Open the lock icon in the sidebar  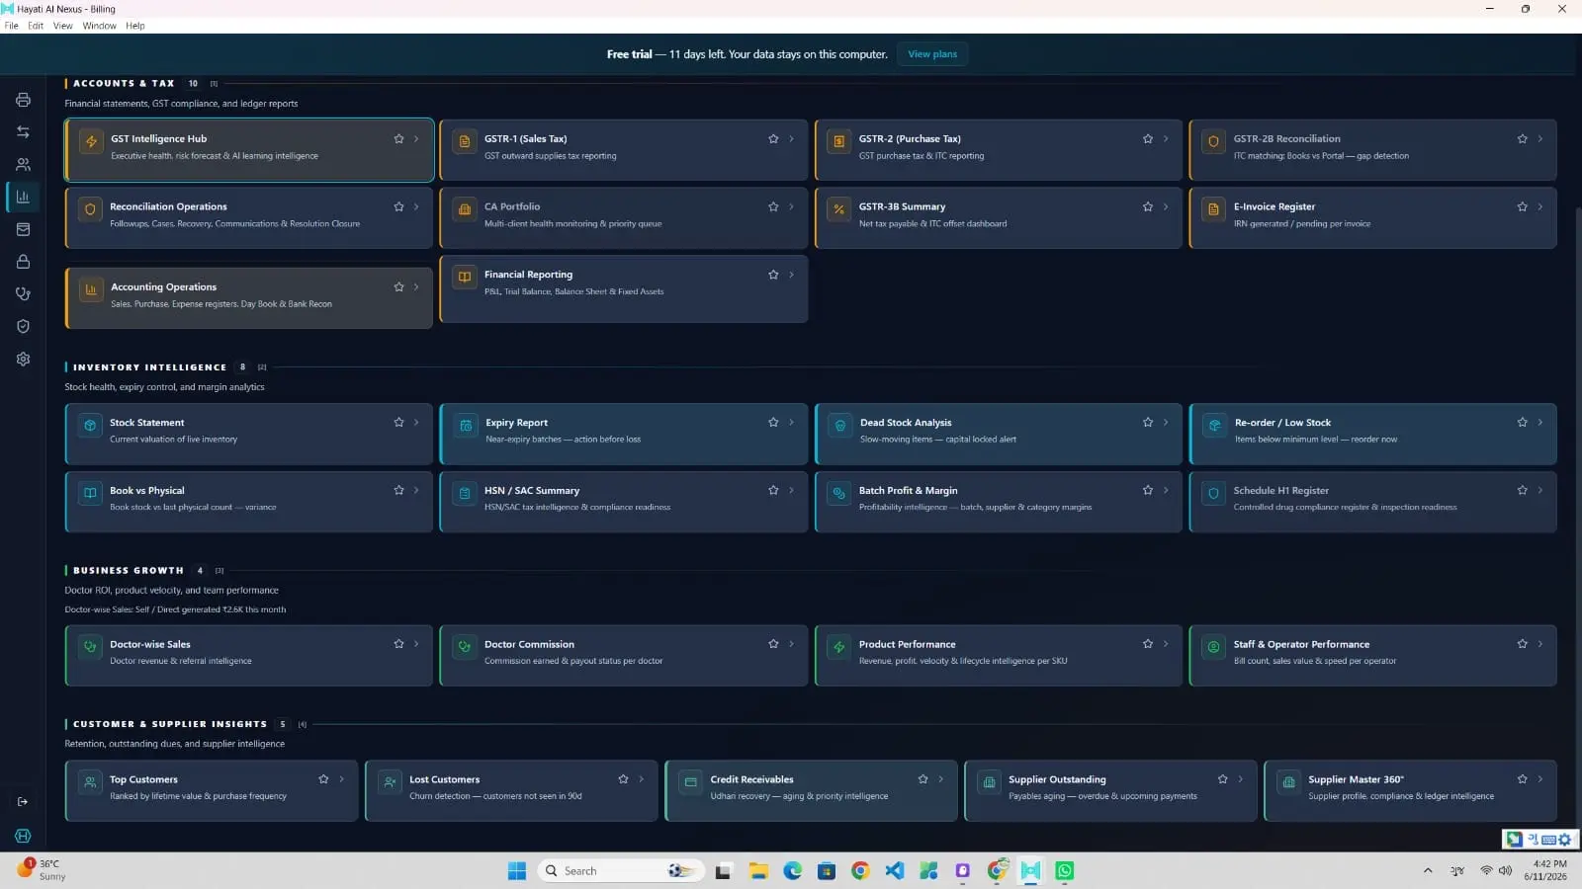pyautogui.click(x=23, y=262)
